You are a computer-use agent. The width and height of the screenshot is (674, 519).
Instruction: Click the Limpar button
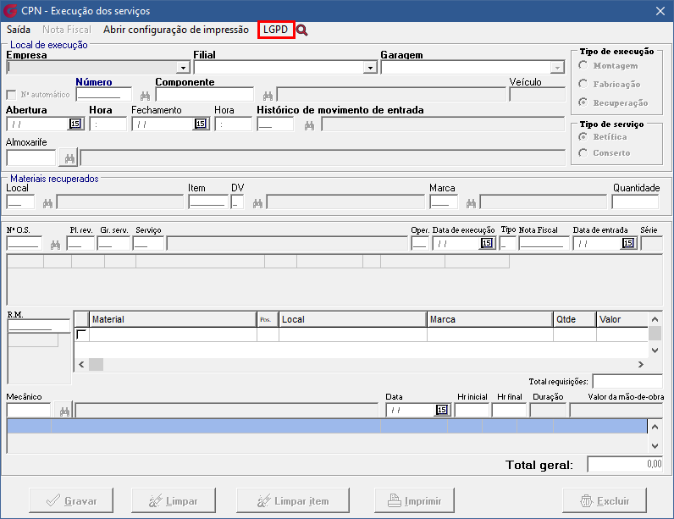[174, 500]
